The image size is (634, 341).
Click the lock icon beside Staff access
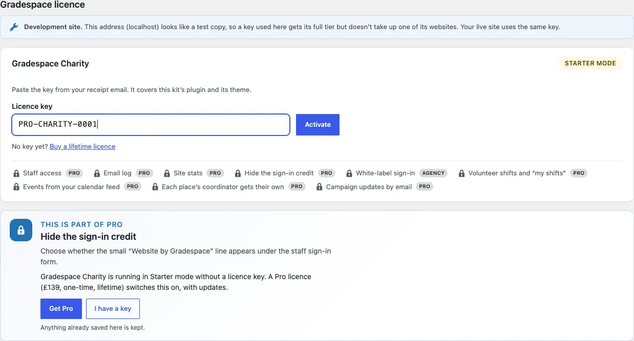click(16, 173)
